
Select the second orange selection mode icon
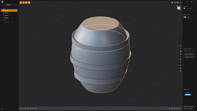(x=23, y=2)
